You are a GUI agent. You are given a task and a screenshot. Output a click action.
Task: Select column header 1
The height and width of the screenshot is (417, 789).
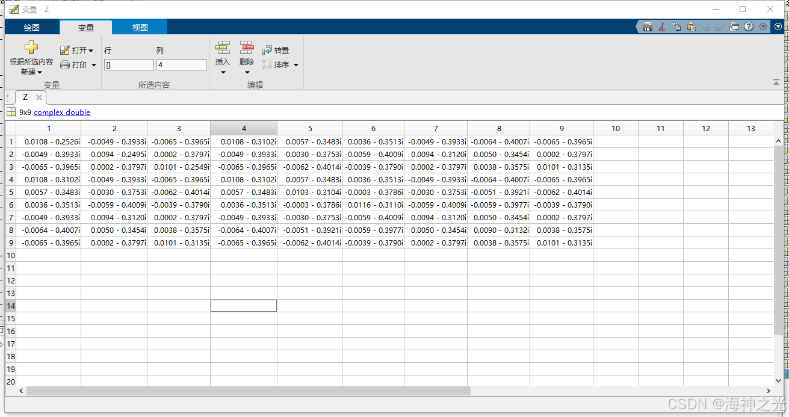49,128
